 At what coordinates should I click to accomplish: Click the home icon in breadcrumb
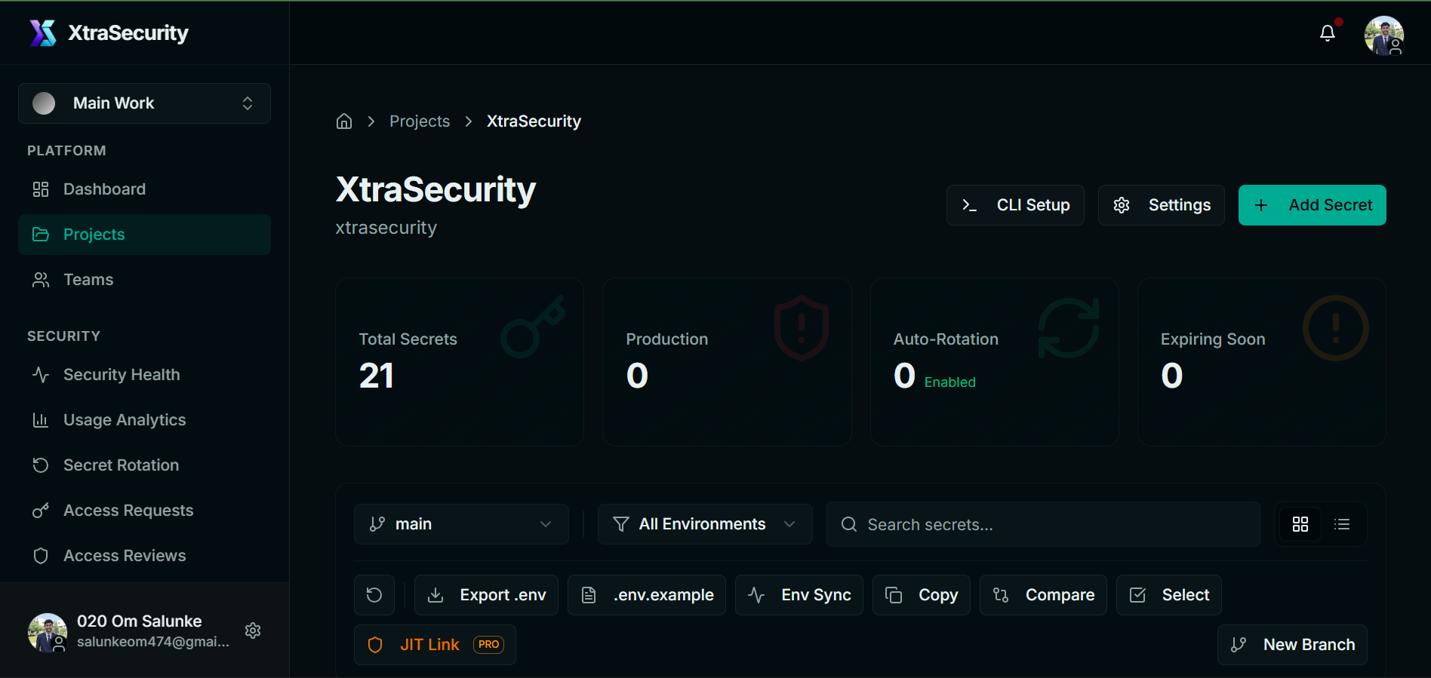pyautogui.click(x=344, y=121)
